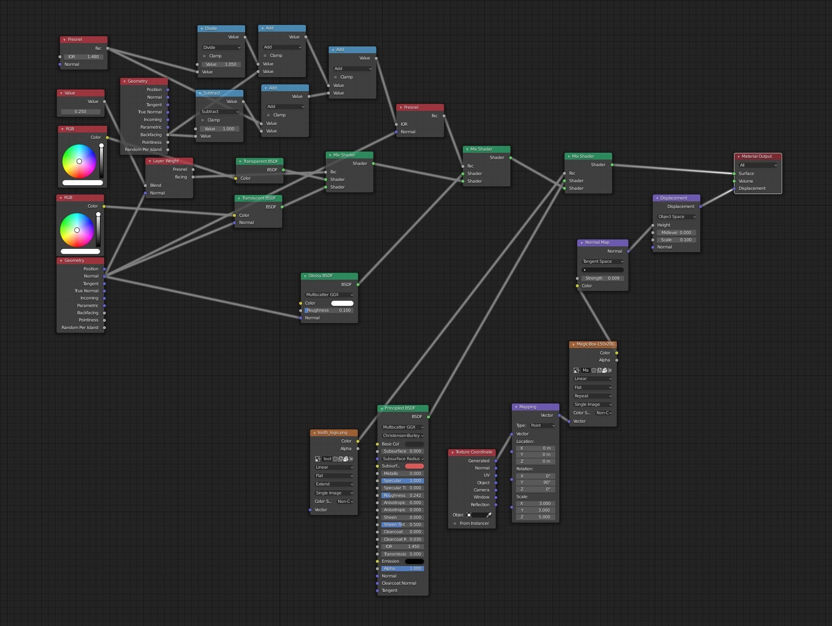Collapse the Principled BSDF node

tap(381, 408)
